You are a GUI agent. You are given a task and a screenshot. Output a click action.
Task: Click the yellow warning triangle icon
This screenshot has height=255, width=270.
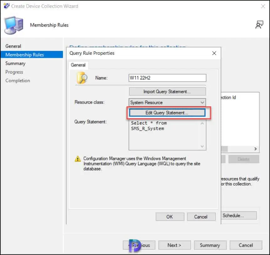[x=78, y=159]
